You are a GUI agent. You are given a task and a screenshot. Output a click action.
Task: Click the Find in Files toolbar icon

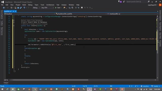(64, 8)
